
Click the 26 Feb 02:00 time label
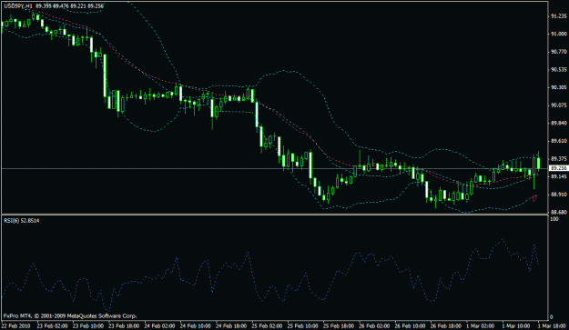tap(374, 325)
